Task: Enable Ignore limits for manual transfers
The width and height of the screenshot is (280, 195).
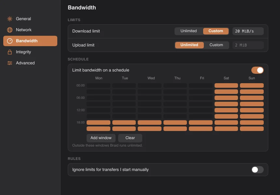Action: (x=257, y=170)
